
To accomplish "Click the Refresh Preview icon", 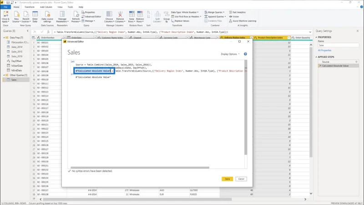I will (x=76, y=16).
